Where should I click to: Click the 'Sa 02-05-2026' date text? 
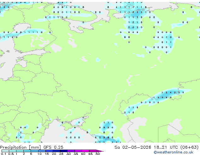coord(133,147)
